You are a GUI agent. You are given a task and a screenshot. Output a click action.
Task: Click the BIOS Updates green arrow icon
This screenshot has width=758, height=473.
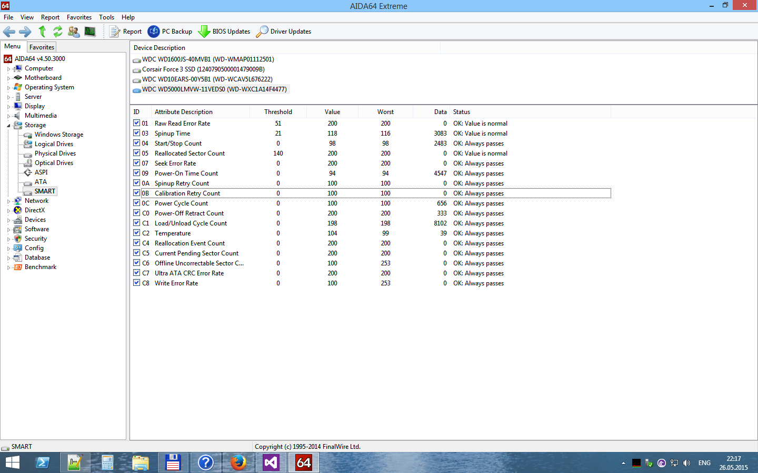[204, 32]
